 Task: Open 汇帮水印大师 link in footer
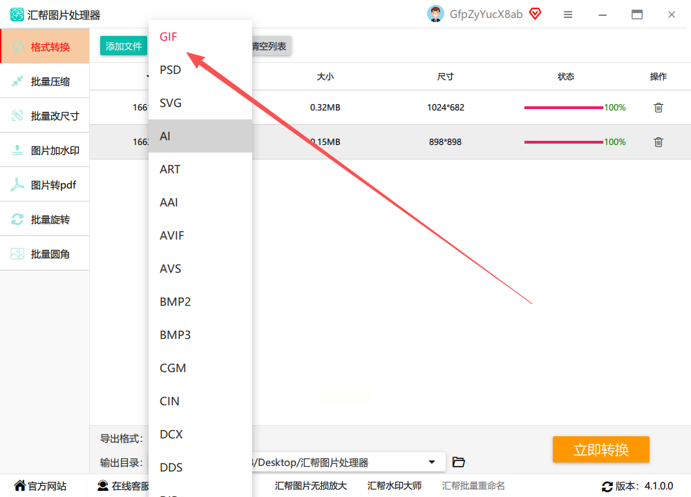coord(395,485)
